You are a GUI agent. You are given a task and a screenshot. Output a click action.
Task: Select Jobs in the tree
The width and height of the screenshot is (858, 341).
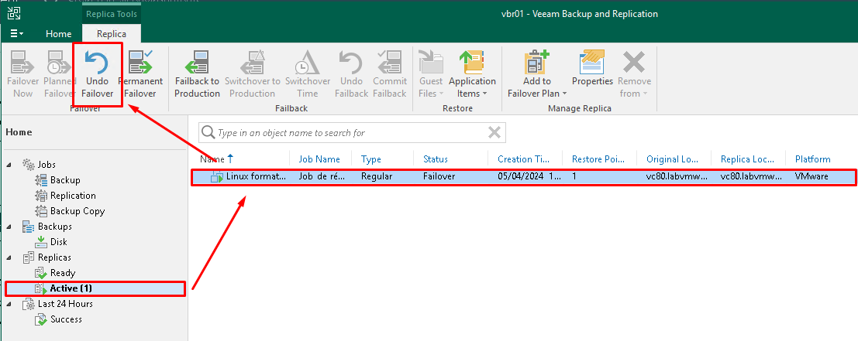[x=47, y=165]
